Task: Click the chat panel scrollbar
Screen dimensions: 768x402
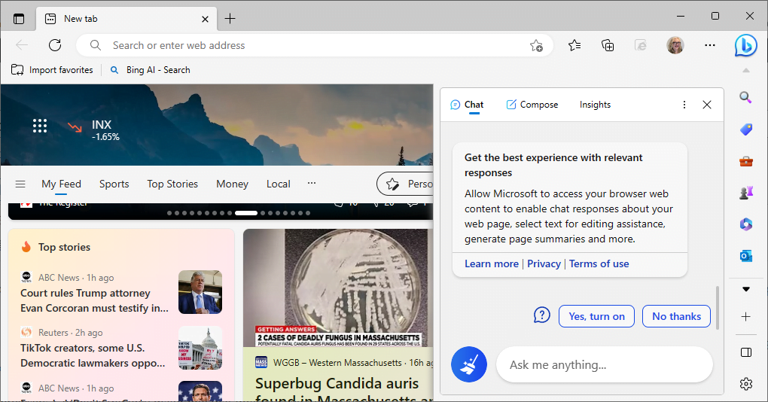Action: click(x=718, y=307)
